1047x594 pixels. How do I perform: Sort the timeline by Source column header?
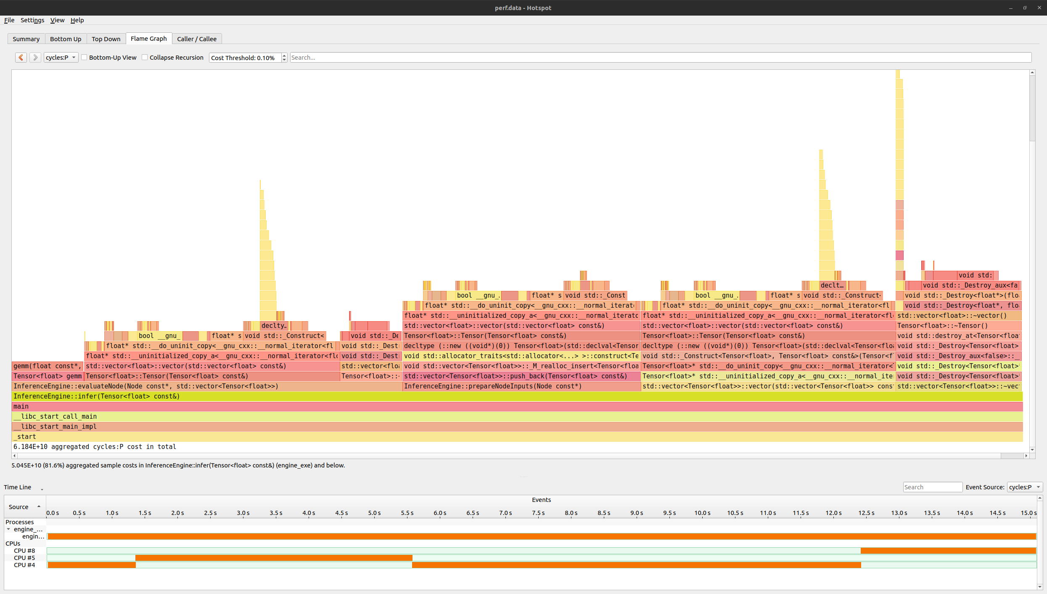(24, 507)
